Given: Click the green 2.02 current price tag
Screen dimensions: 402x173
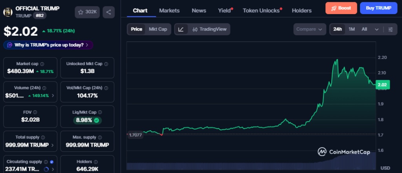Looking at the screenshot, I should click(383, 85).
